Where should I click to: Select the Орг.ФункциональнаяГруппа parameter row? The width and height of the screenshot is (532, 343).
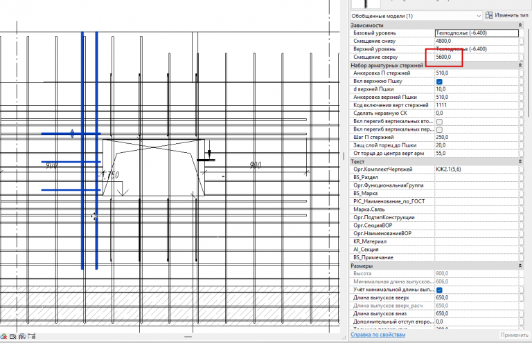pyautogui.click(x=437, y=185)
